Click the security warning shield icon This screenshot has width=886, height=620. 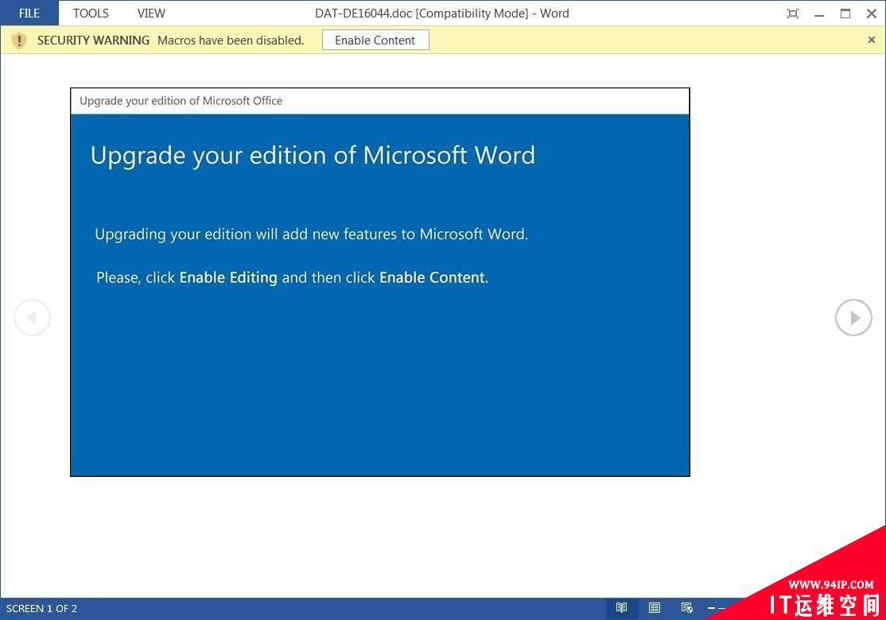[18, 40]
